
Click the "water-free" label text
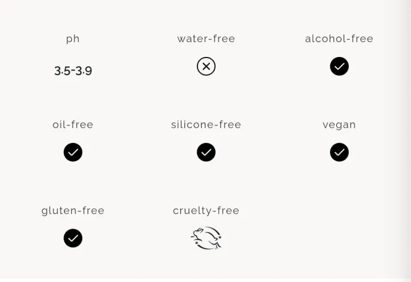[206, 39]
